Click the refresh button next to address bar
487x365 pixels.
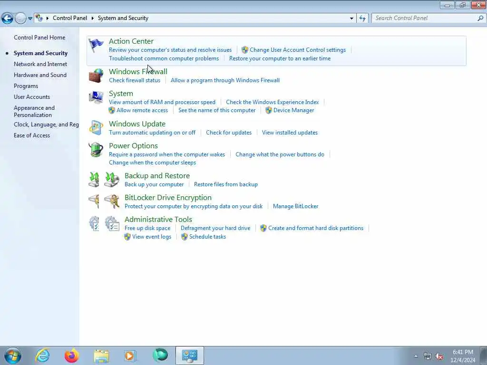tap(362, 19)
